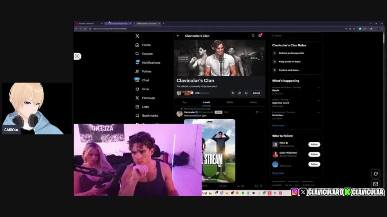Read rule 3 Explore and share
This screenshot has width=387, height=217.
click(289, 70)
